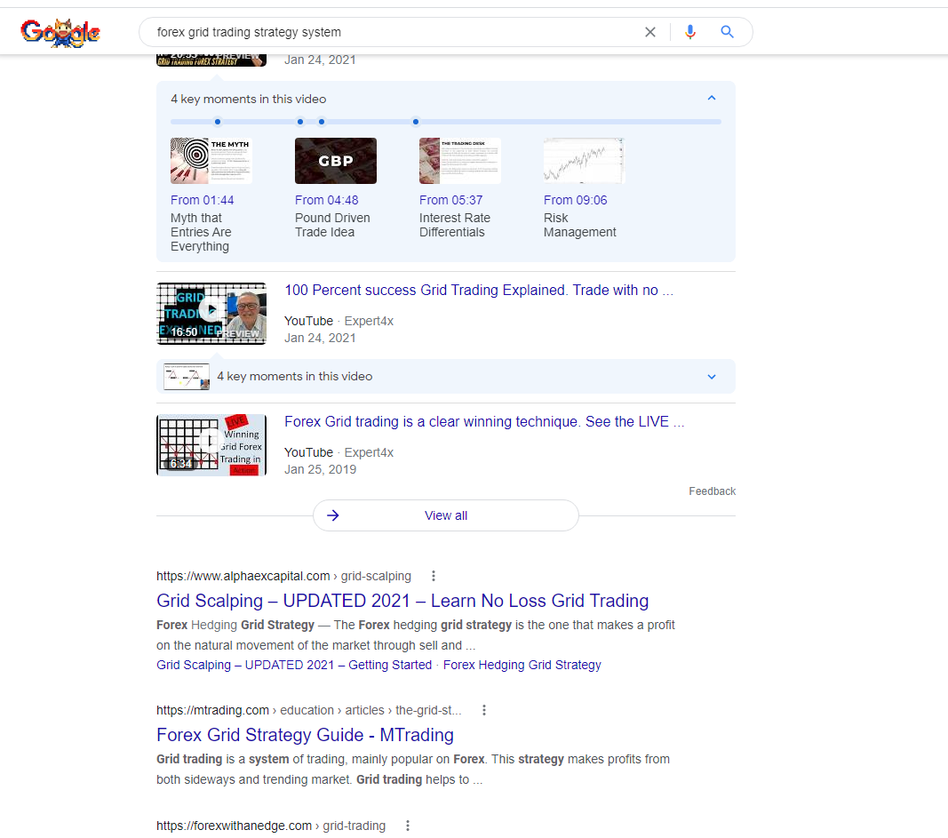The width and height of the screenshot is (948, 838).
Task: Click 'Jan 25, 2019' date text
Action: click(321, 470)
